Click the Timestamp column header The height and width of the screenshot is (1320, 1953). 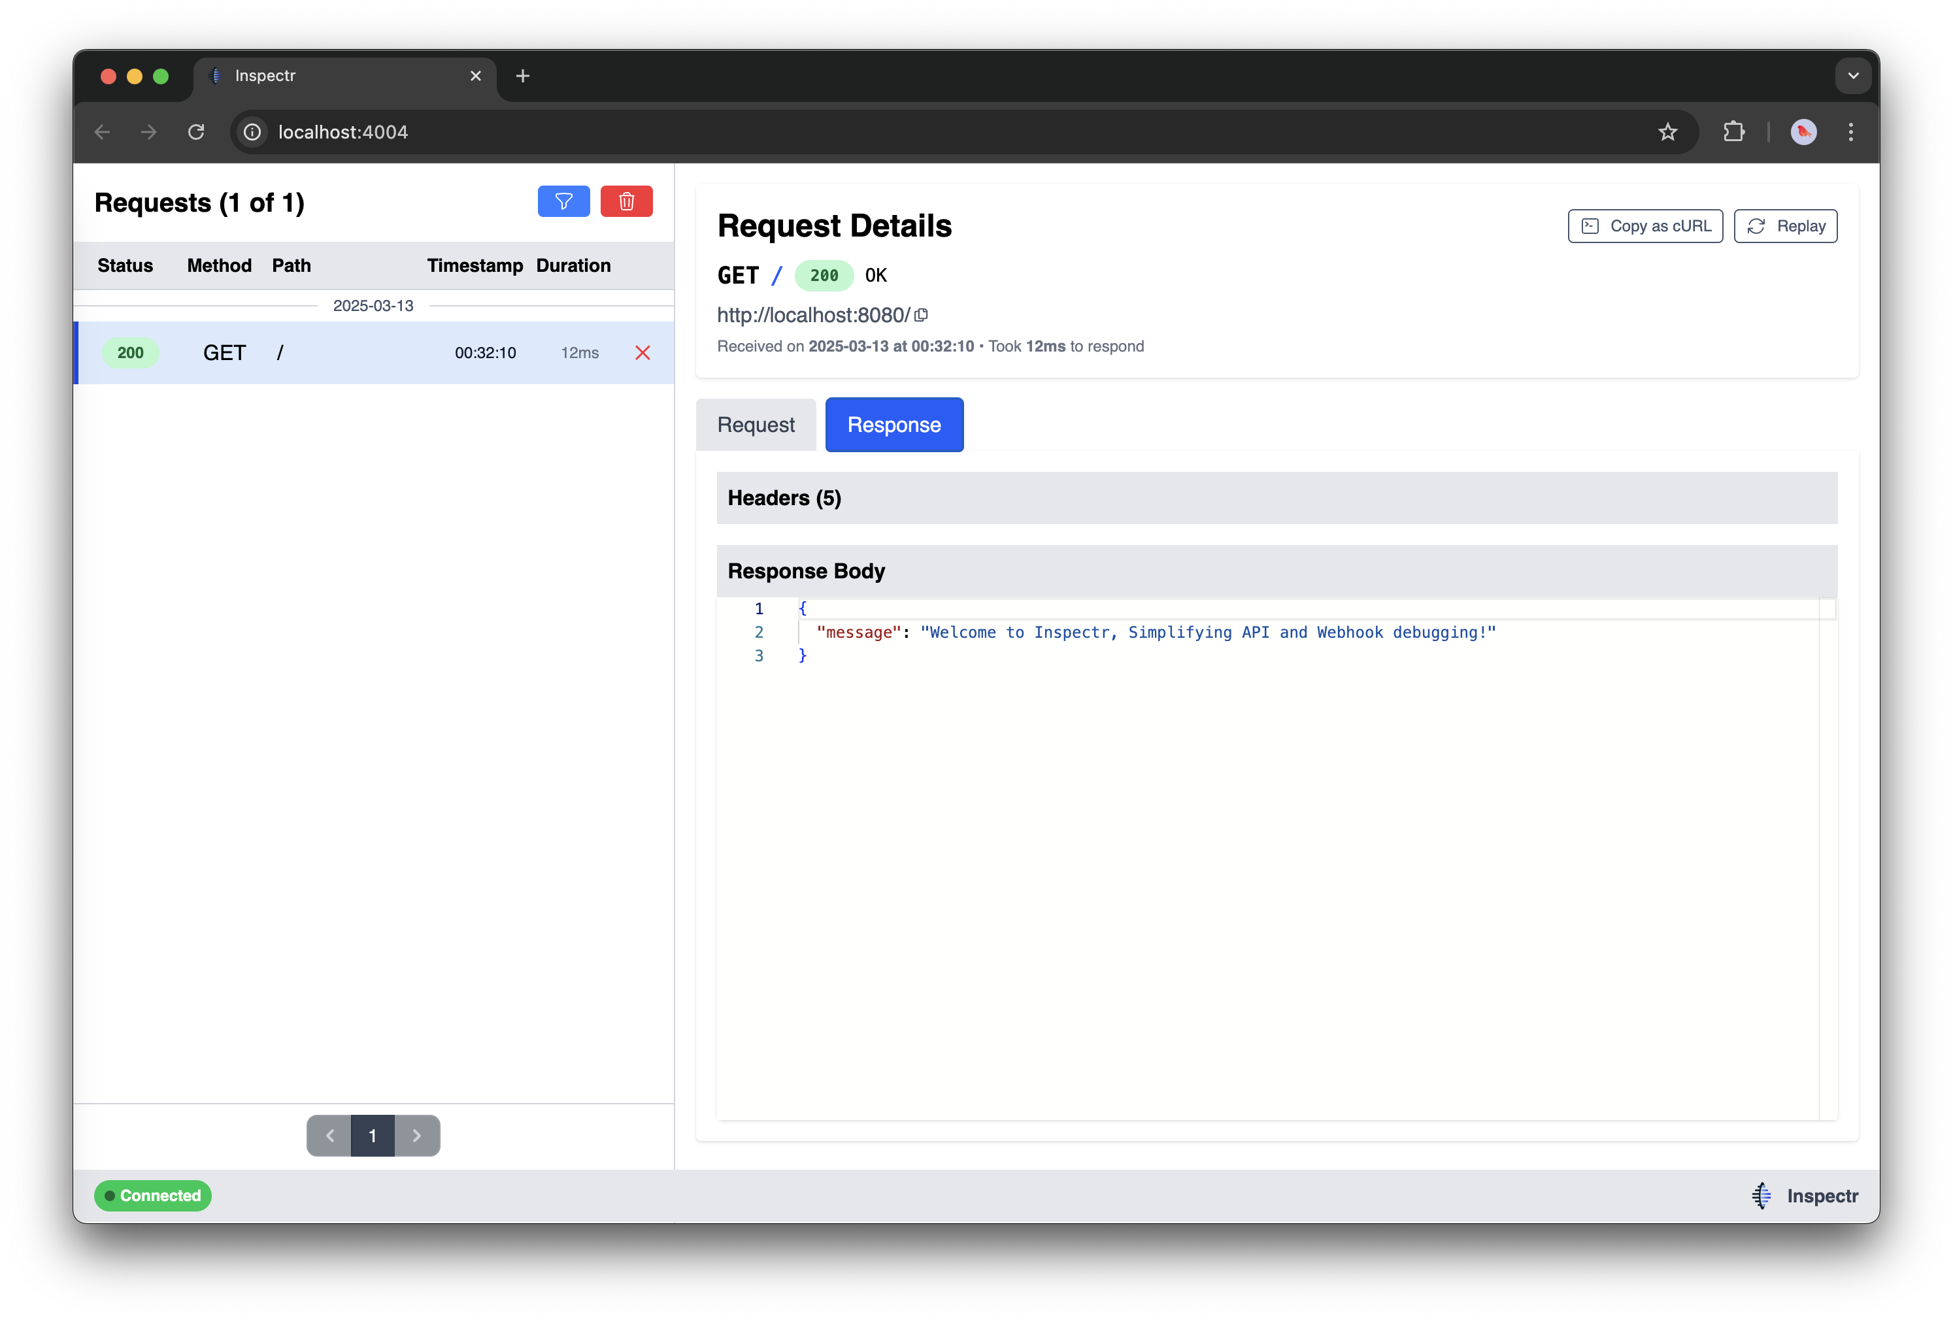pyautogui.click(x=475, y=265)
